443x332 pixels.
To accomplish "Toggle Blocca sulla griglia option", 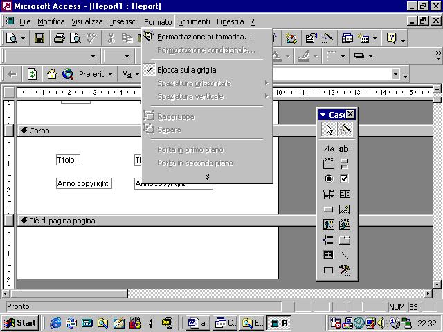I will [x=207, y=70].
